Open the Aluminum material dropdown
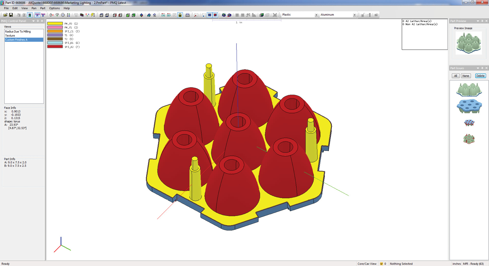The image size is (489, 266). click(x=354, y=15)
